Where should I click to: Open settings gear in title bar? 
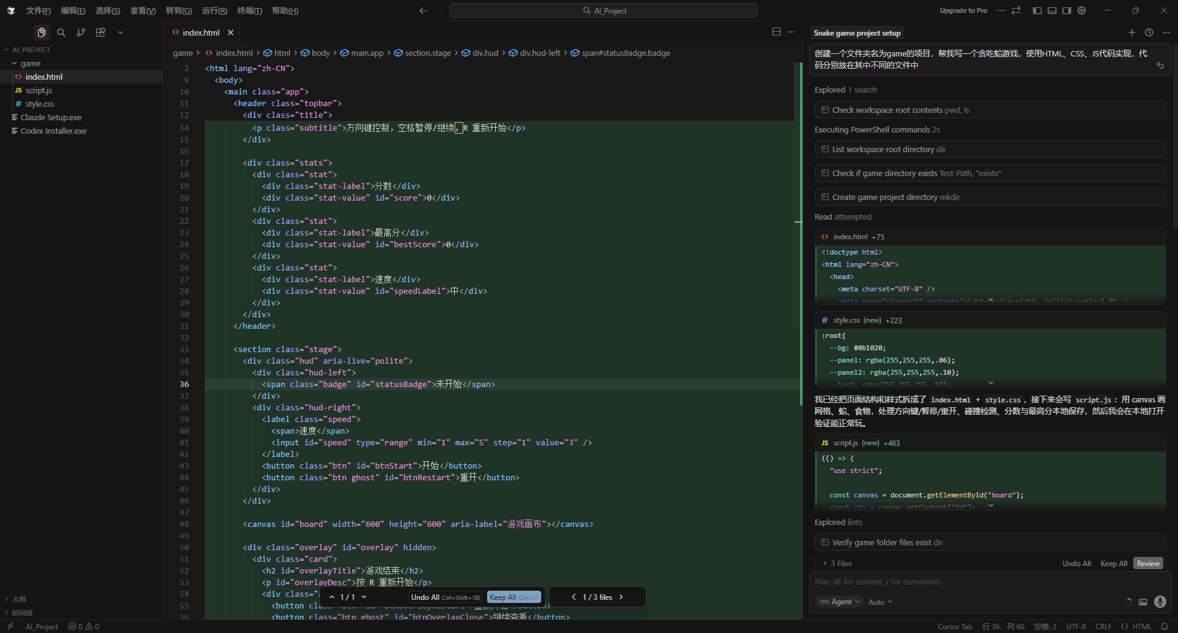point(1082,10)
